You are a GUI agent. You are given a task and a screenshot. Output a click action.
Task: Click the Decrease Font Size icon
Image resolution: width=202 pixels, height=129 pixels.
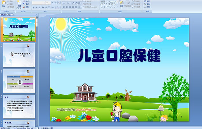56,3
